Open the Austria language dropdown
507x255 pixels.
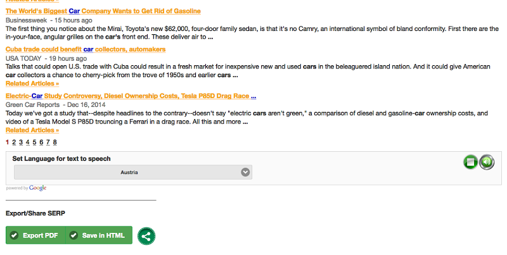(132, 172)
